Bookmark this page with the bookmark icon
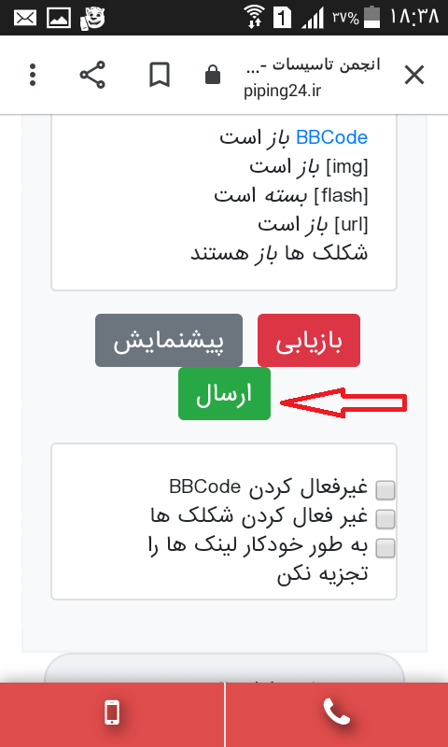The height and width of the screenshot is (747, 448). 160,76
